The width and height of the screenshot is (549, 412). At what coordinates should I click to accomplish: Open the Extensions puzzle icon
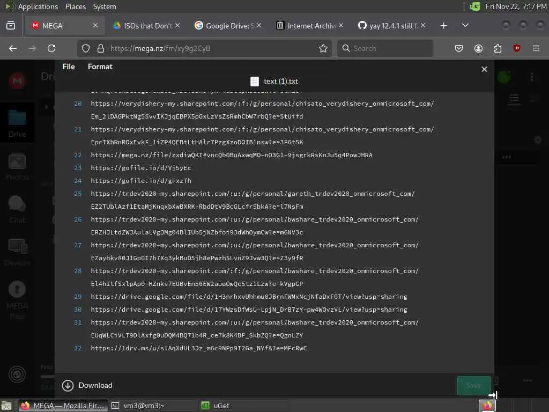point(498,48)
